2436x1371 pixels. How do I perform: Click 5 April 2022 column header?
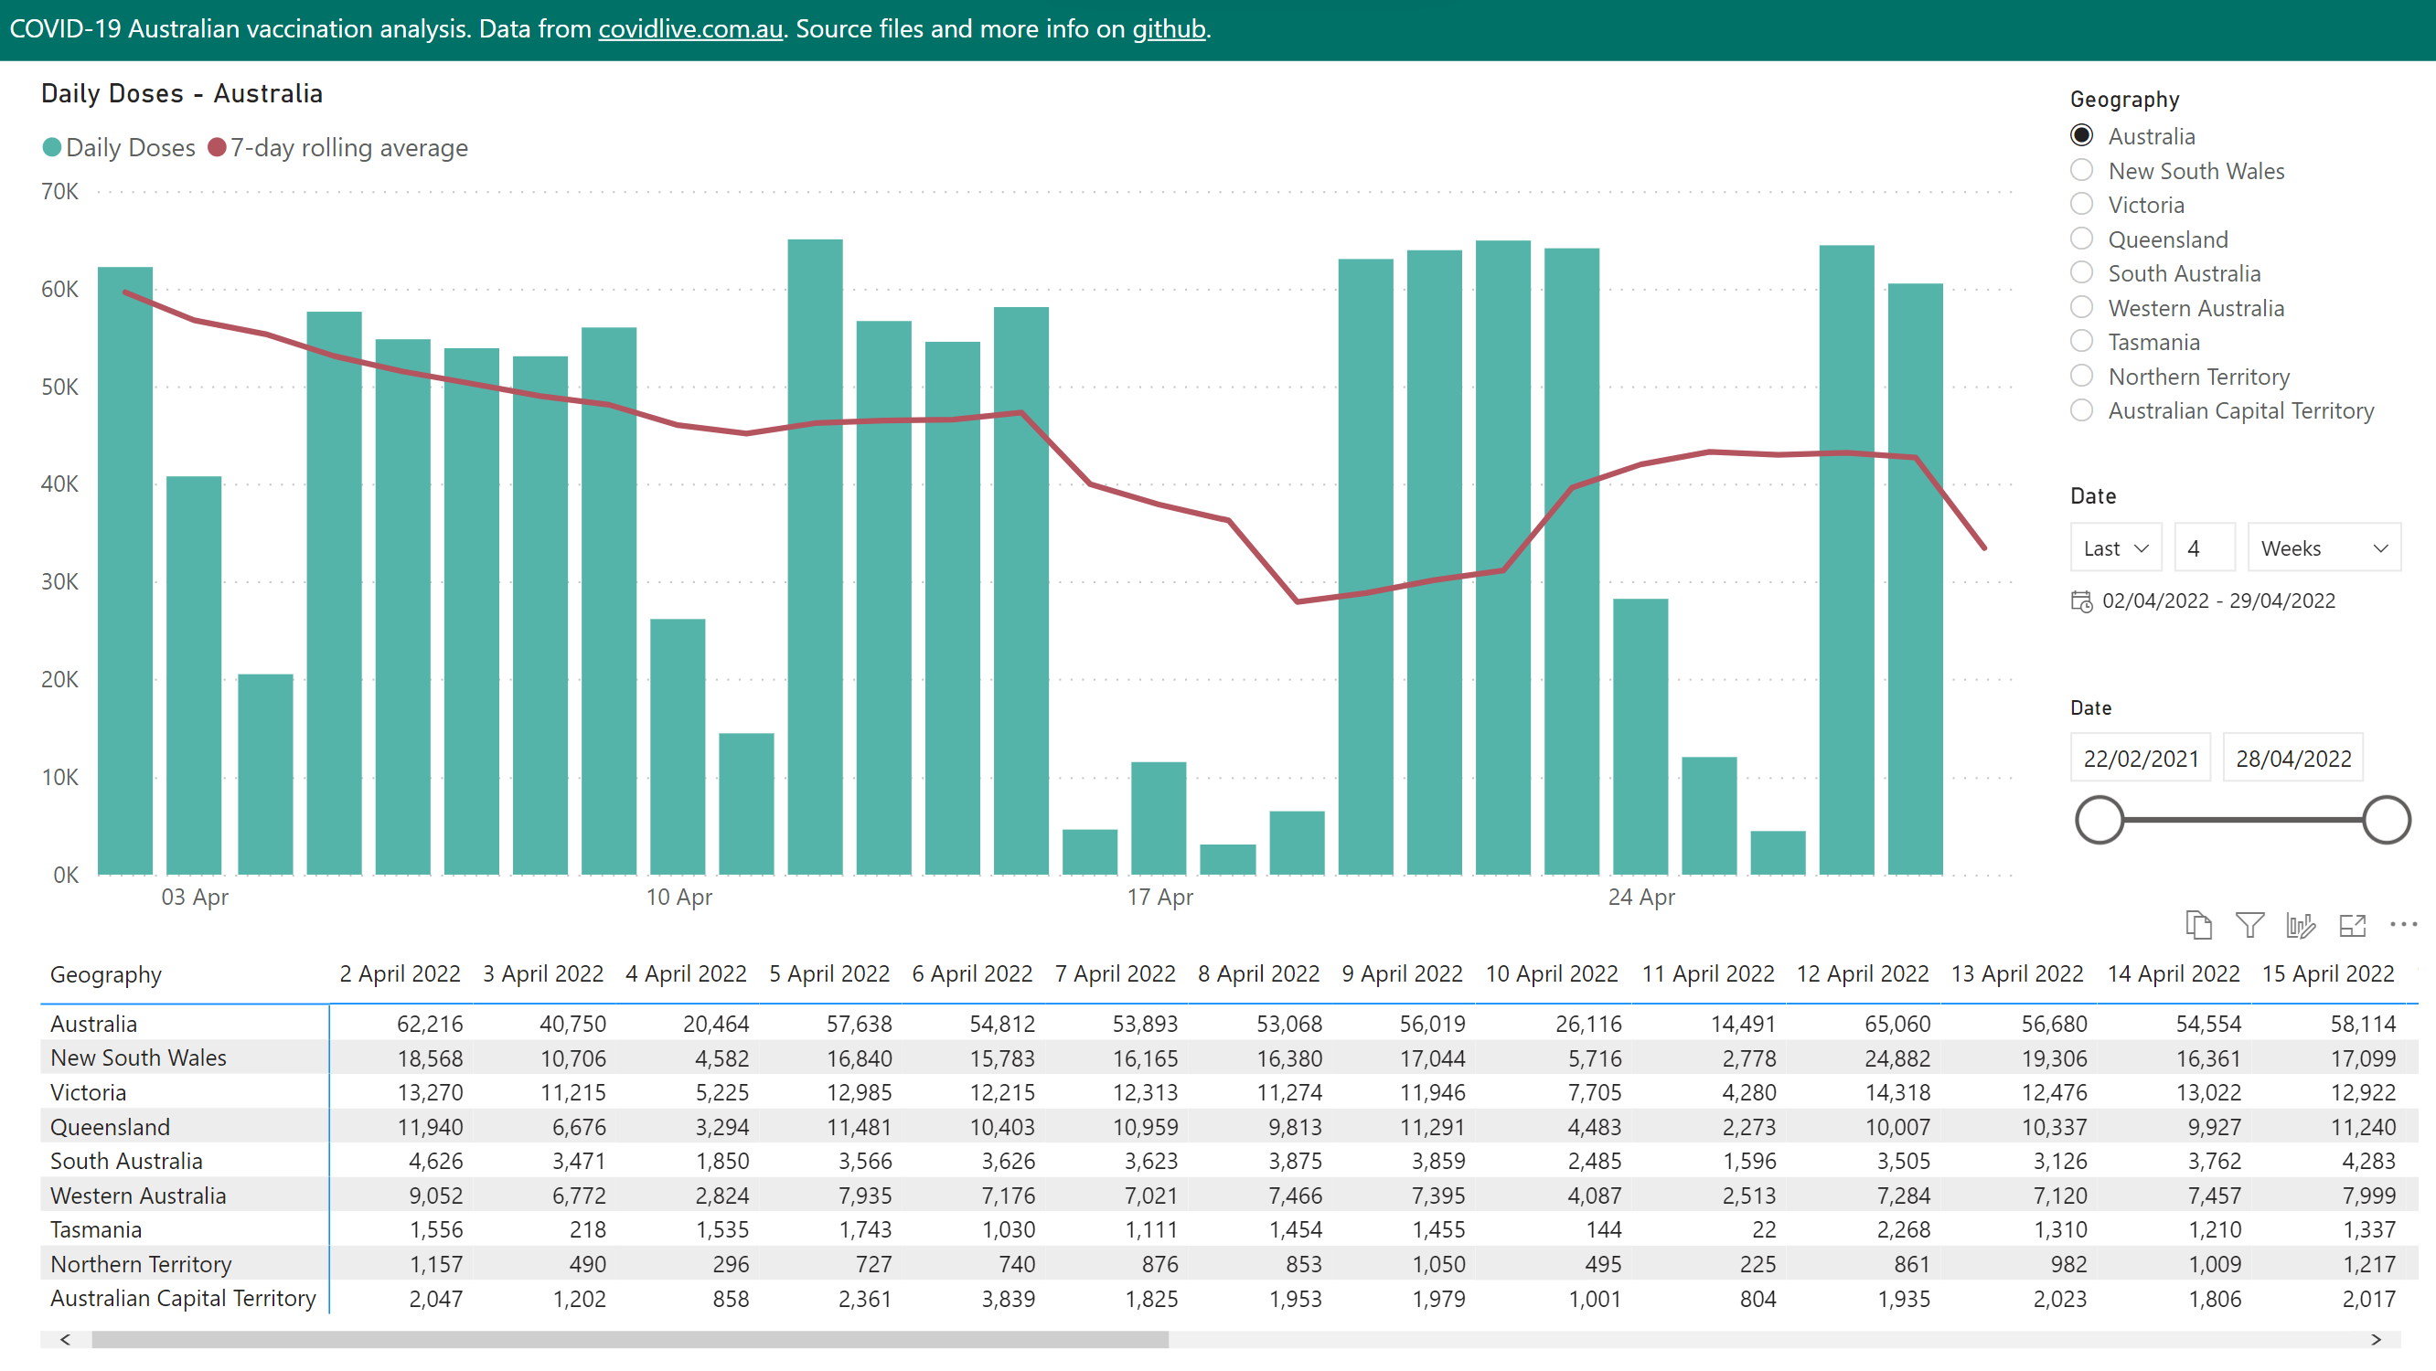(828, 974)
